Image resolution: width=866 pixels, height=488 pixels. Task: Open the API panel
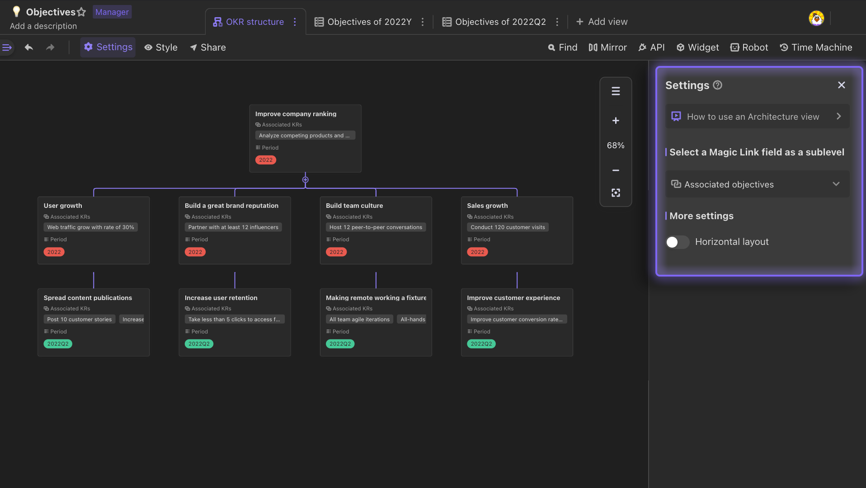(651, 47)
